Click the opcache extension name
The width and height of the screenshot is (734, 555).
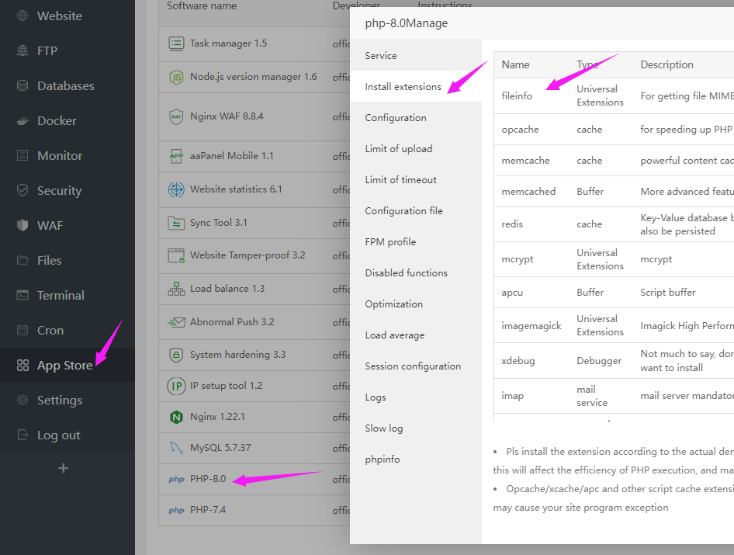click(520, 130)
